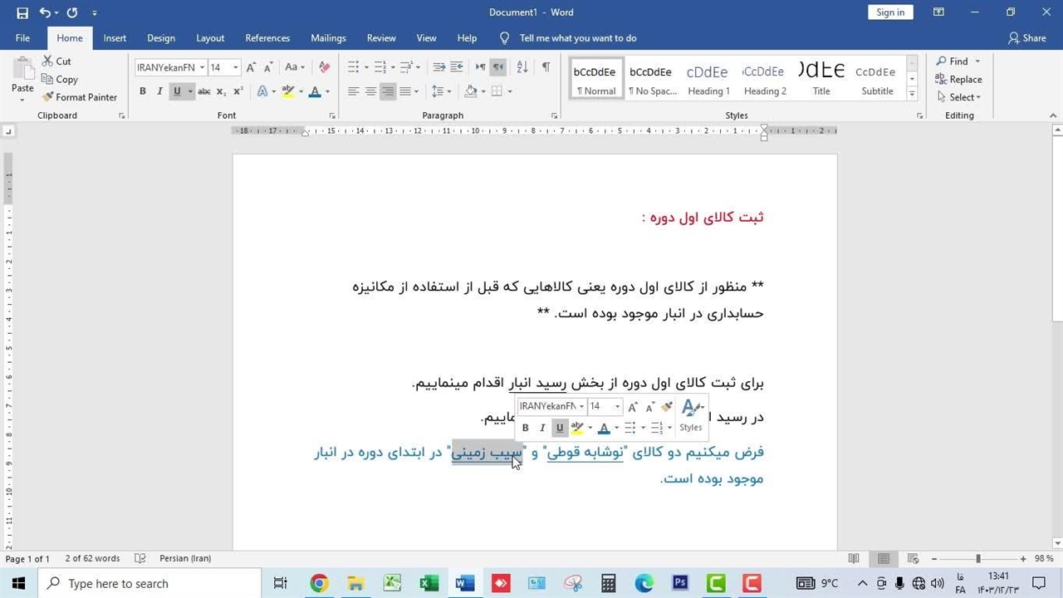
Task: Open Calculator from the Windows taskbar
Action: [x=609, y=583]
